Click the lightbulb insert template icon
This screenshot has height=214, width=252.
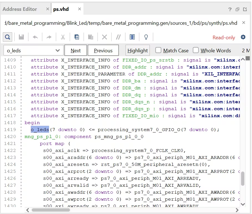(146, 37)
